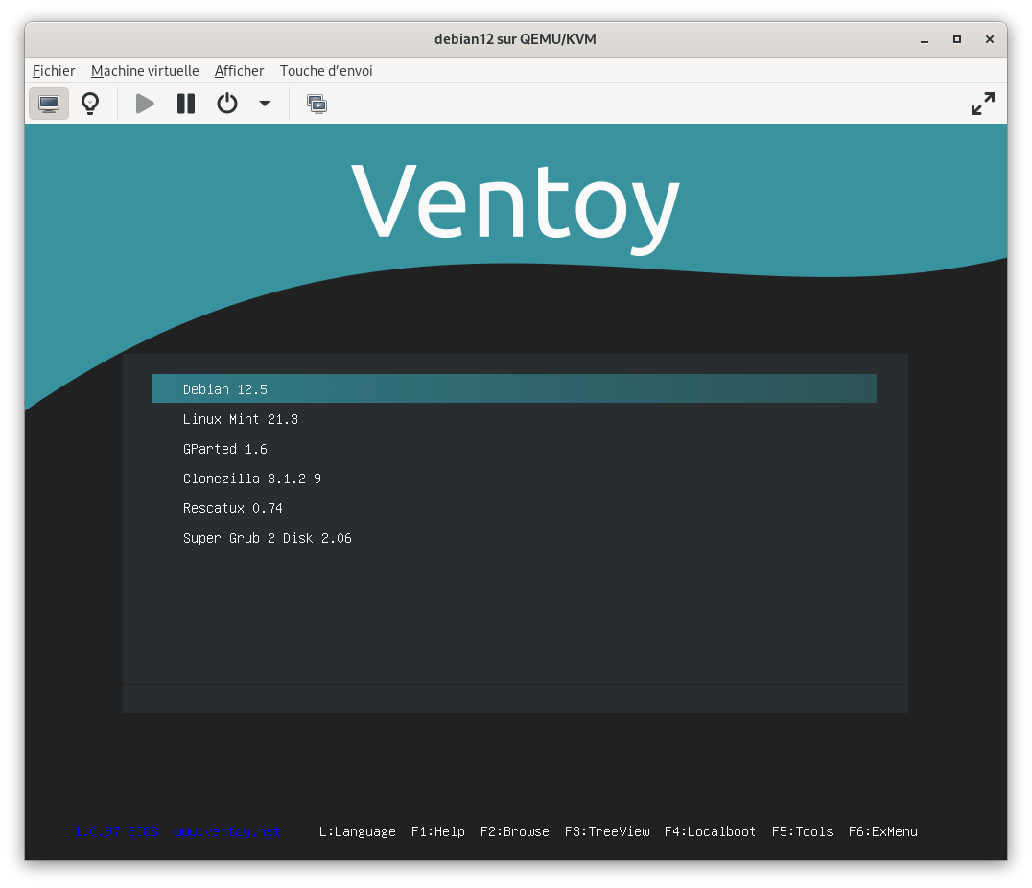The height and width of the screenshot is (888, 1032).
Task: Select Debian 12.5 boot entry
Action: click(514, 388)
